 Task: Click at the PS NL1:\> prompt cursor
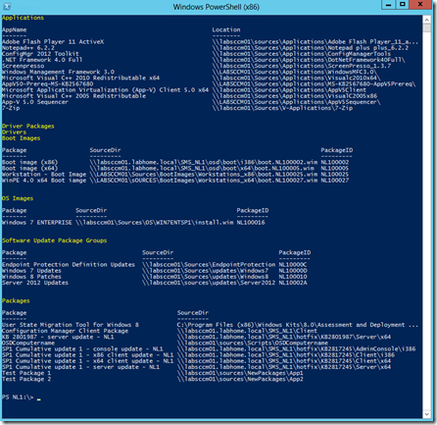click(x=38, y=398)
